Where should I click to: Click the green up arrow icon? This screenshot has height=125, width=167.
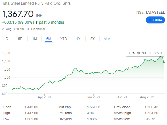pos(36,22)
